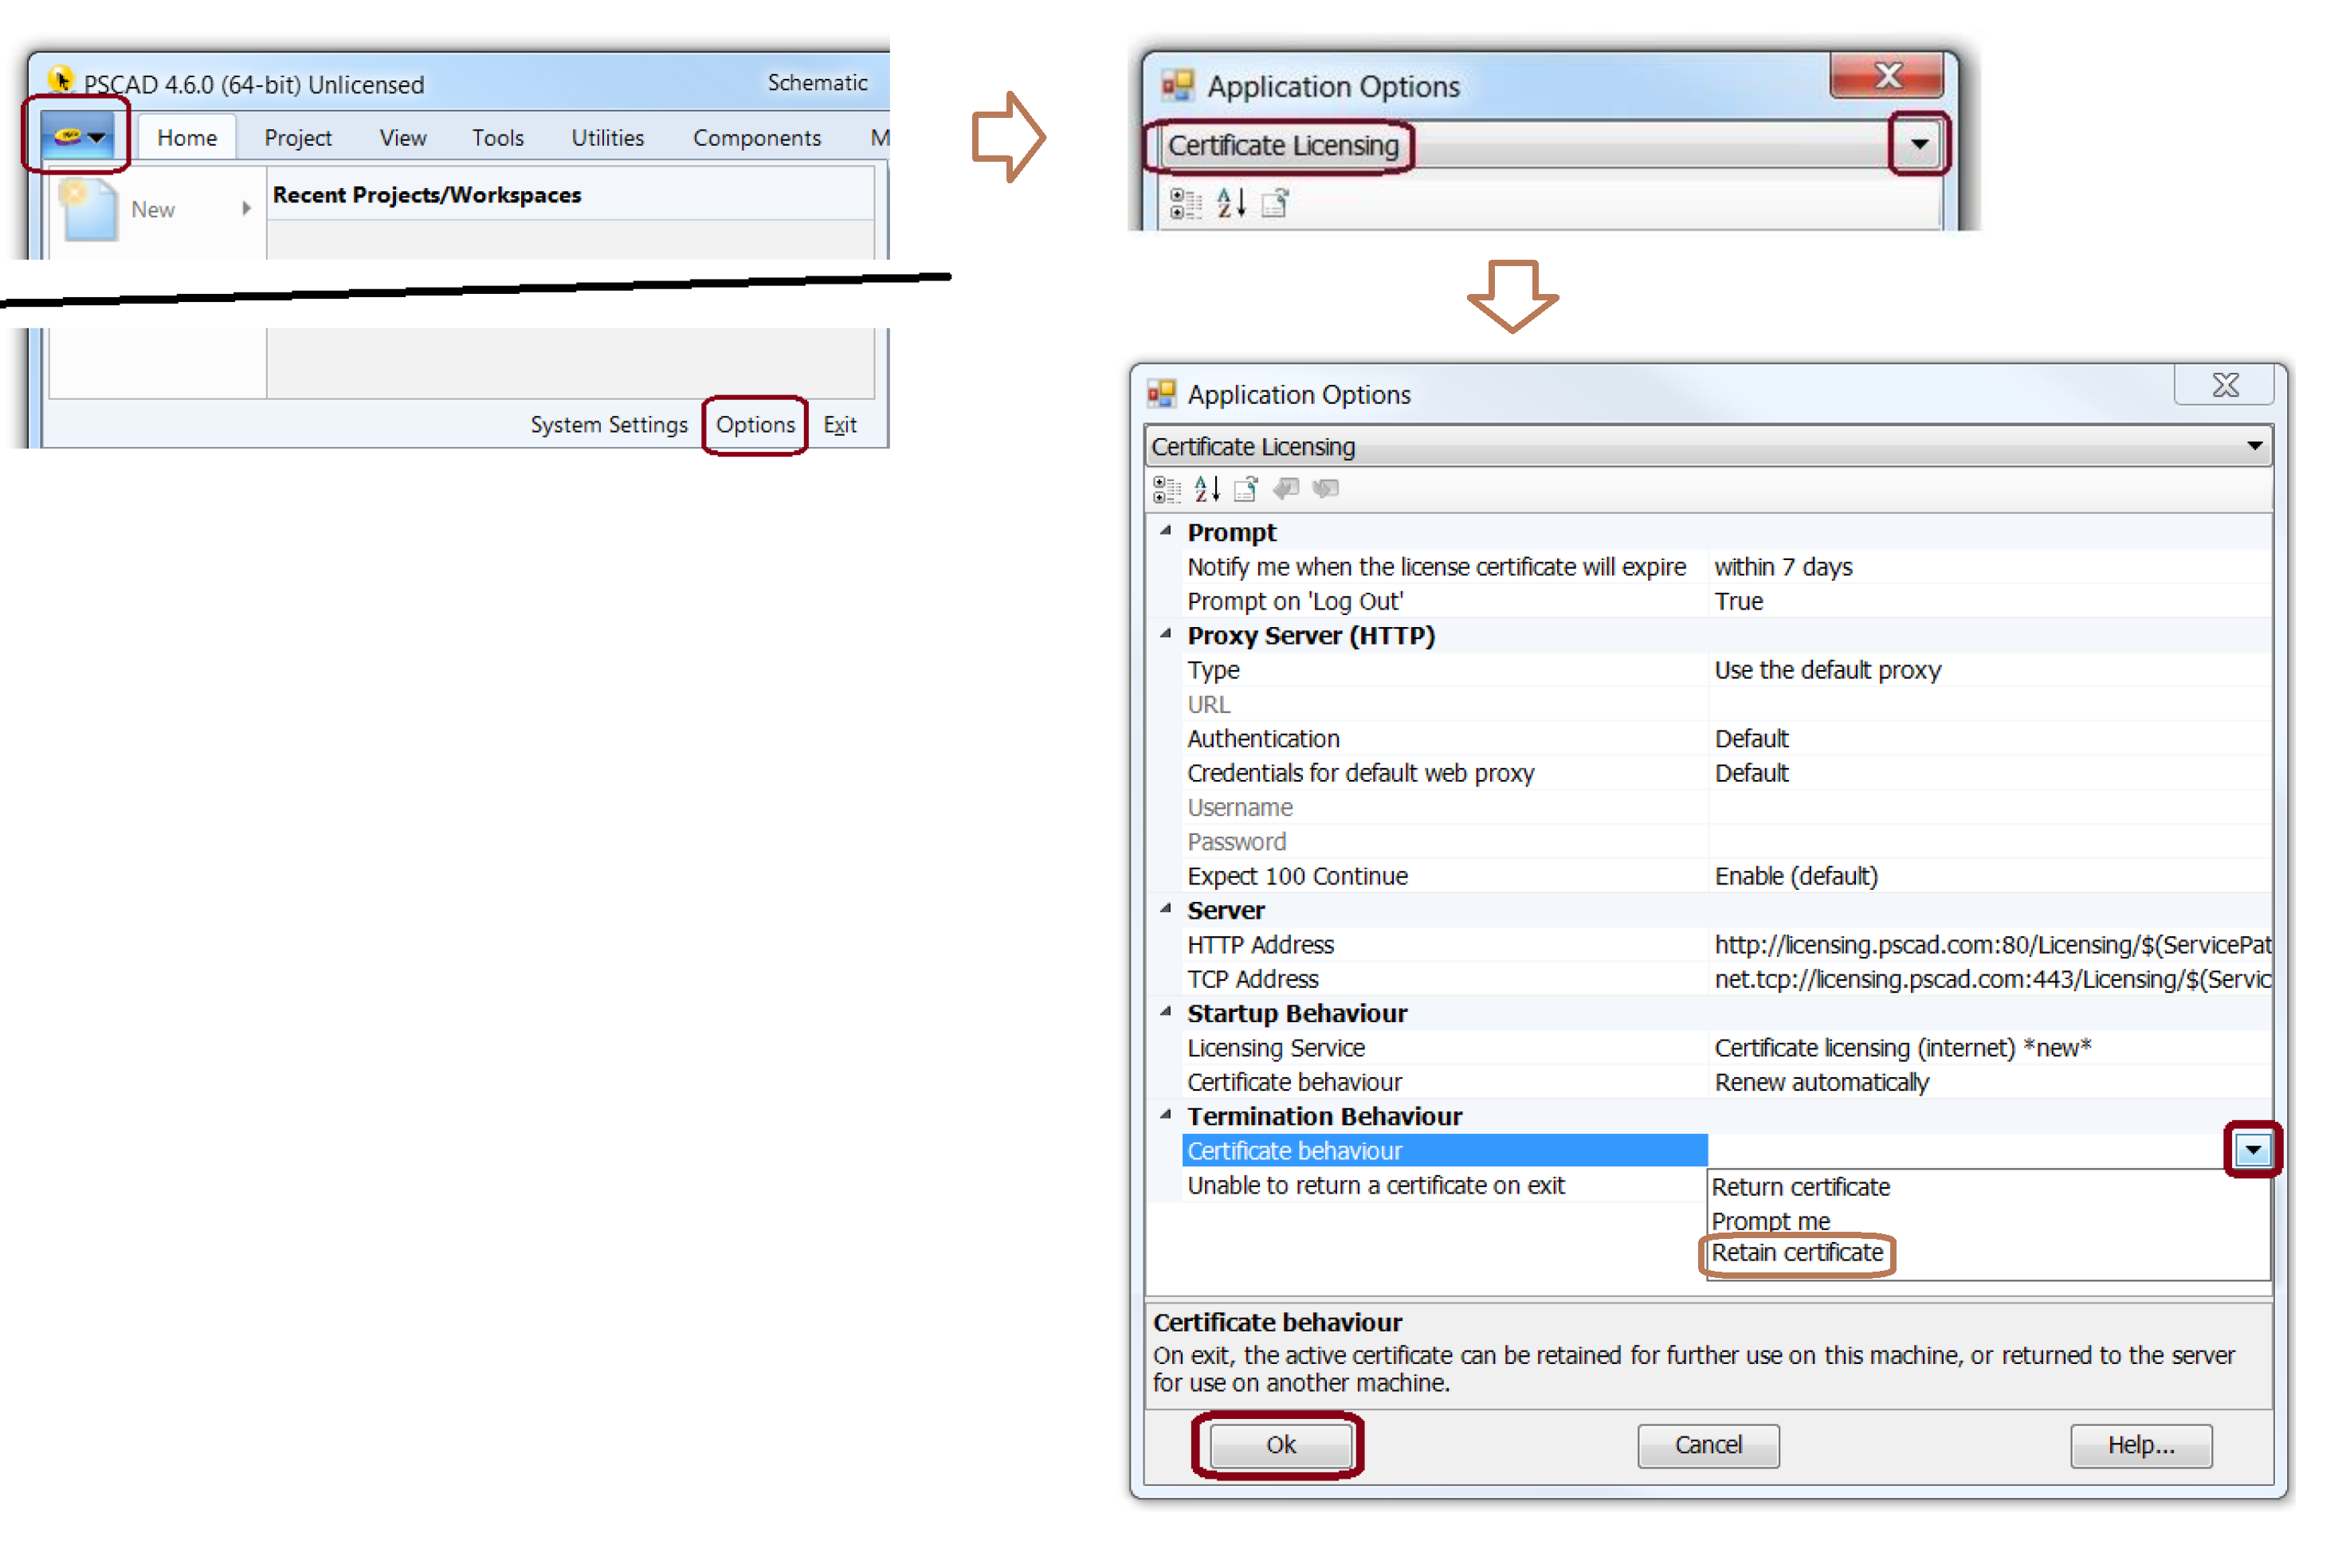
Task: Choose Return certificate from the list
Action: (1800, 1187)
